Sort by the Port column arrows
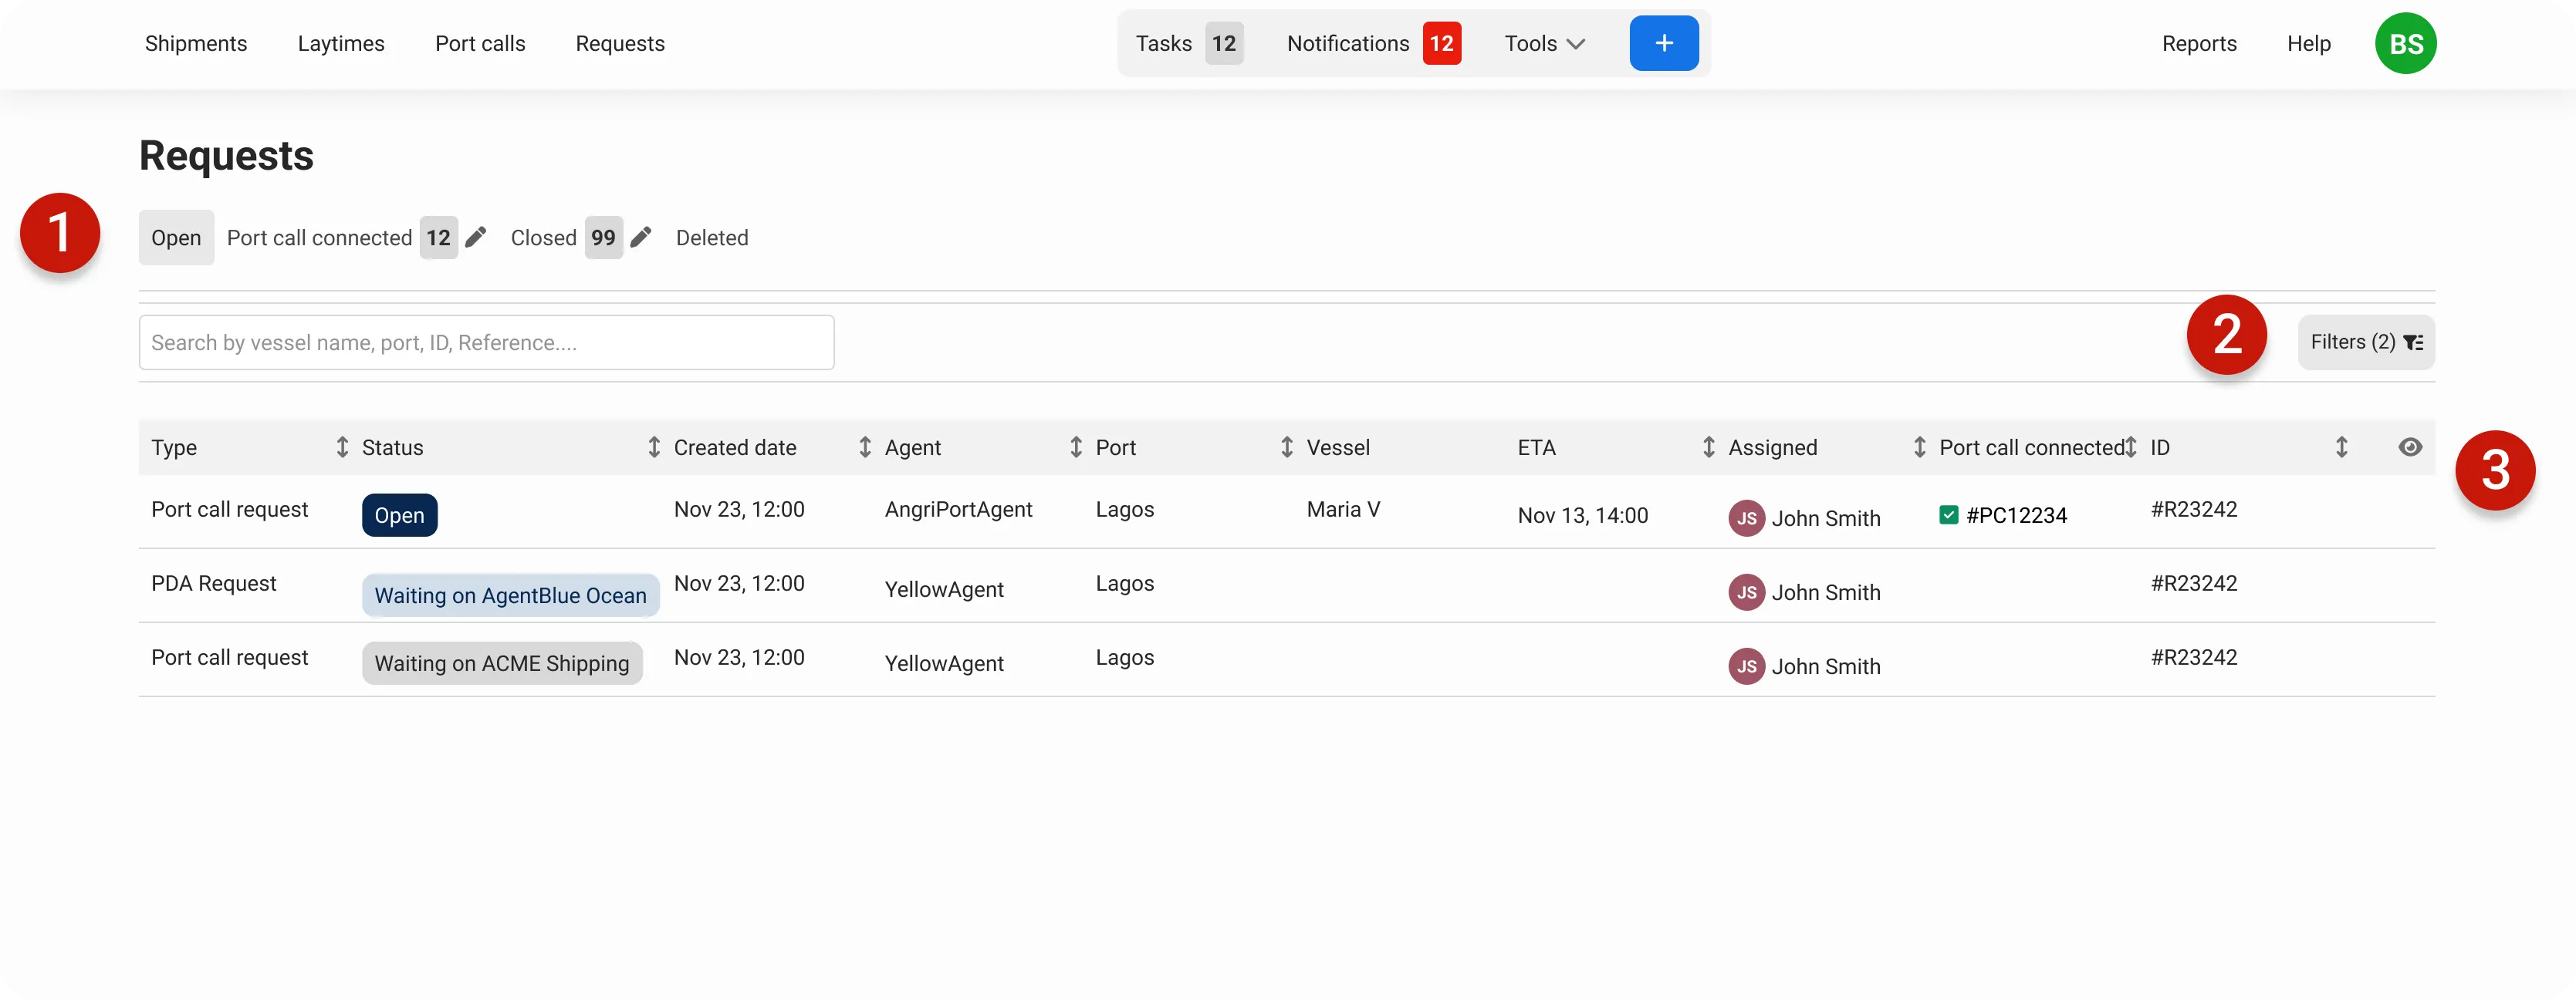2576x1001 pixels. coord(1287,447)
